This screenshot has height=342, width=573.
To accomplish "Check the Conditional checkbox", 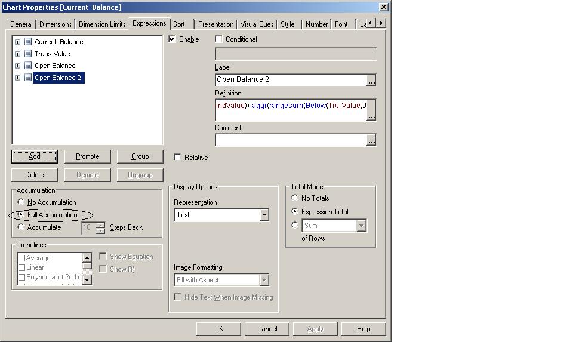I will [218, 39].
